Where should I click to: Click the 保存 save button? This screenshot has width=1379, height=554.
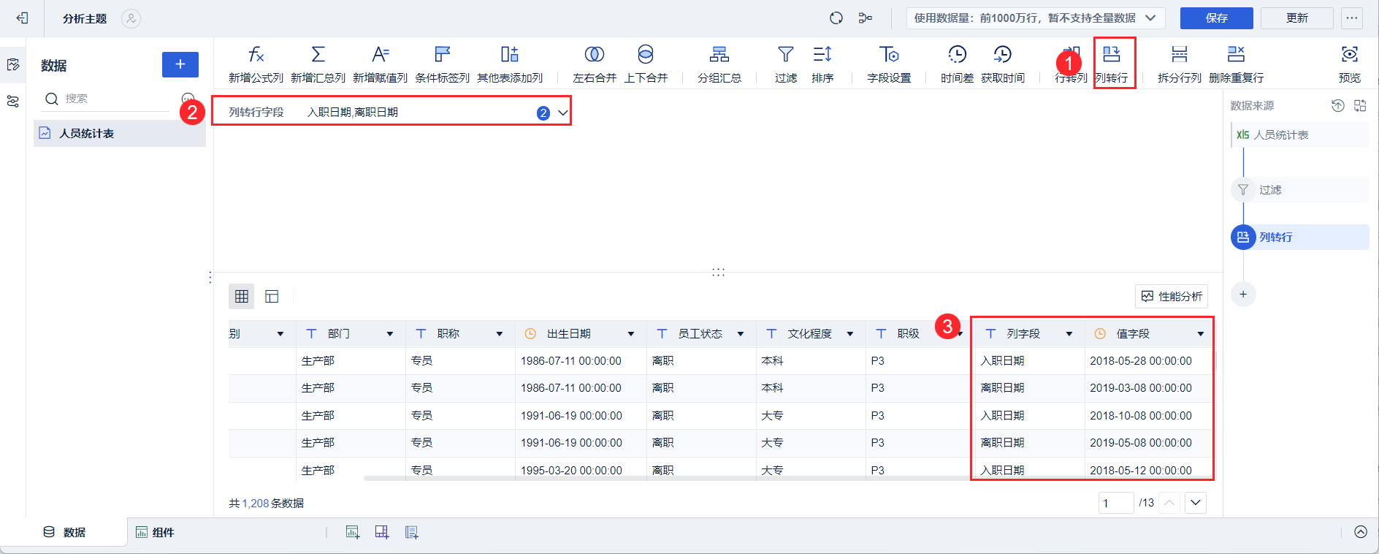tap(1217, 18)
